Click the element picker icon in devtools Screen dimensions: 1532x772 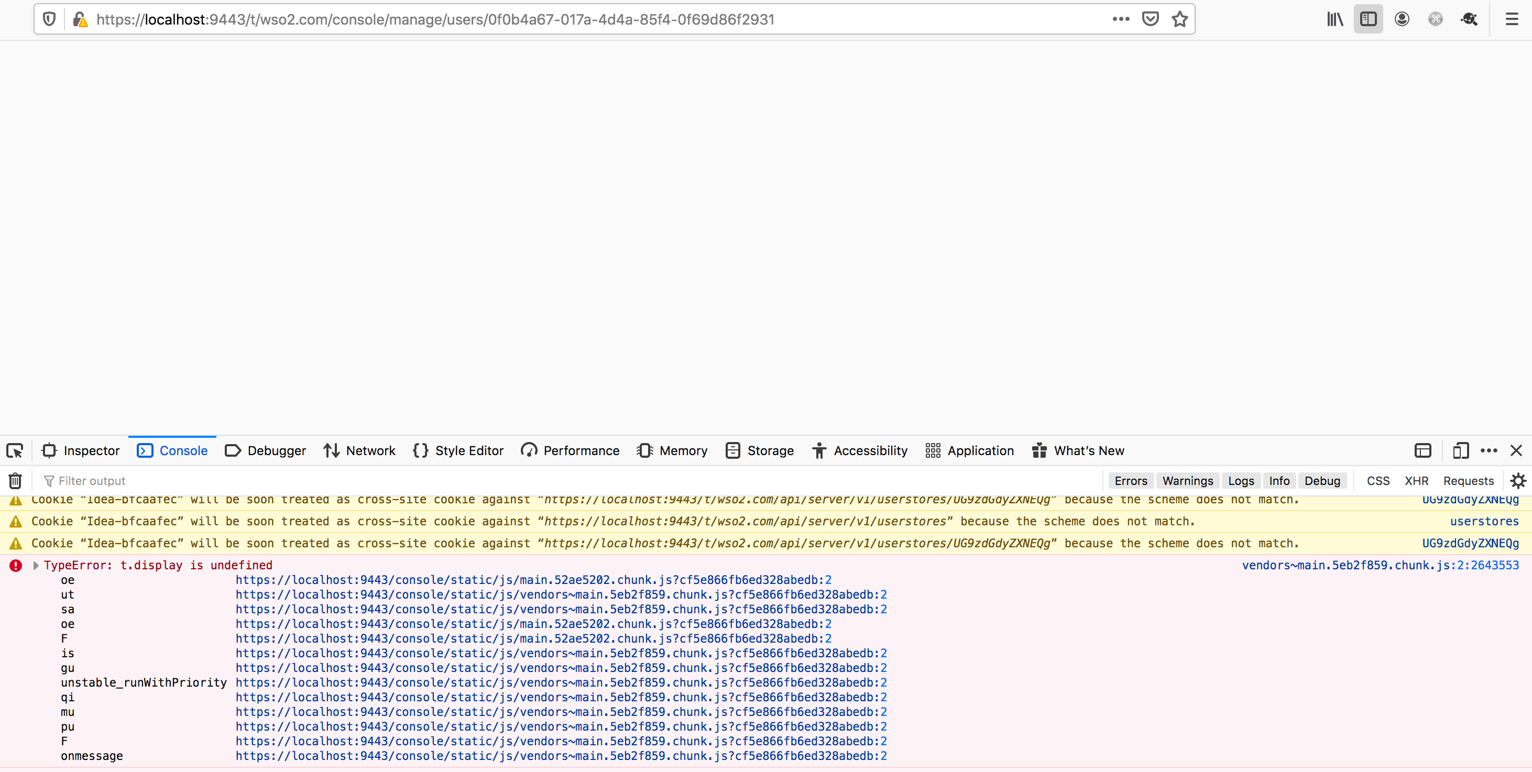(15, 451)
